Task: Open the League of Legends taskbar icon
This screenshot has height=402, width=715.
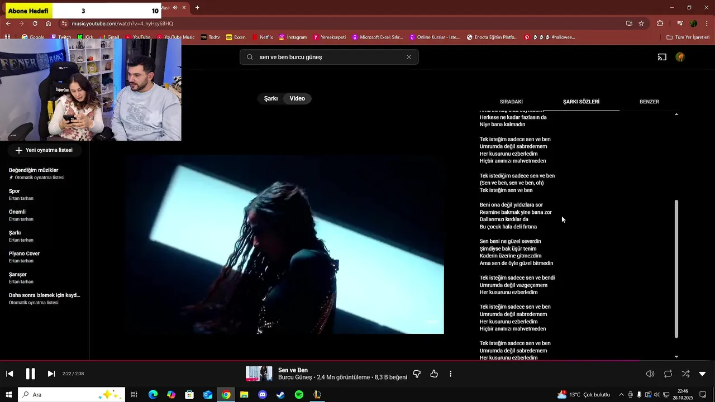Action: (317, 395)
